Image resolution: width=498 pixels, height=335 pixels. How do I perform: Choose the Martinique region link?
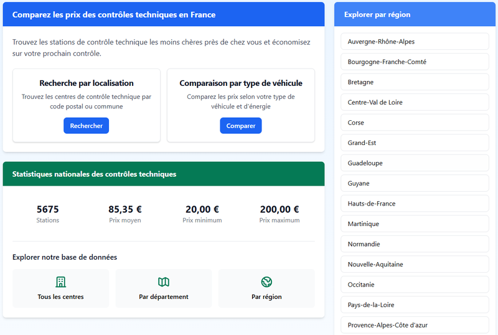tap(415, 224)
